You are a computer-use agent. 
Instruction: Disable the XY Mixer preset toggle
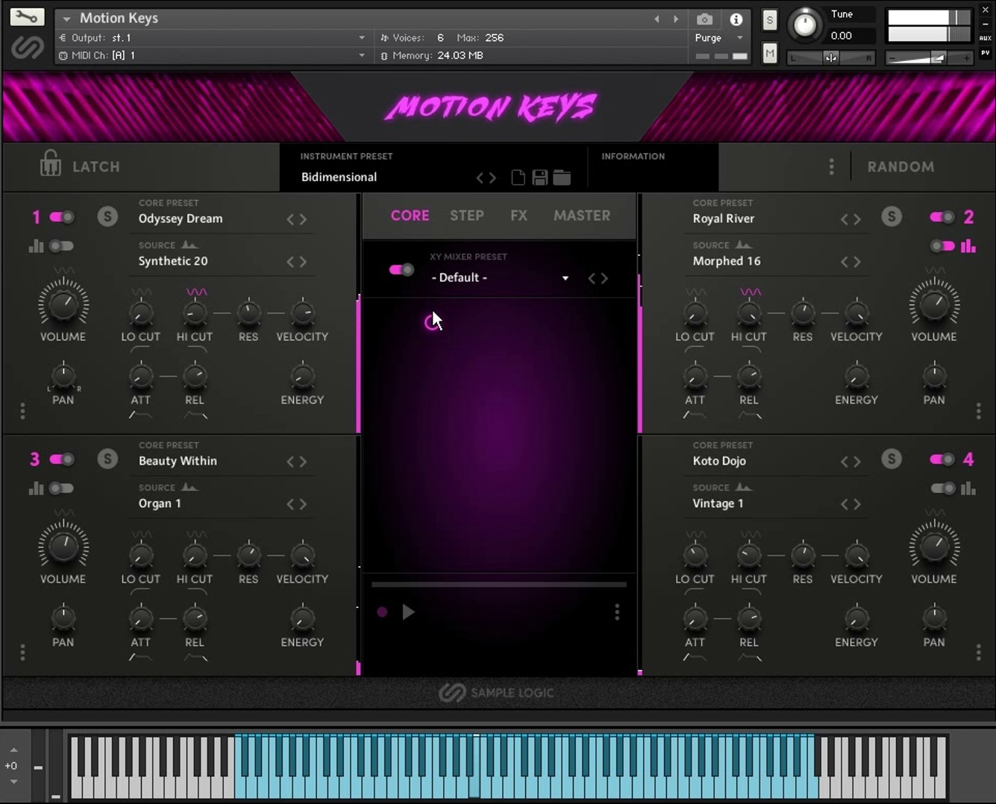point(400,269)
